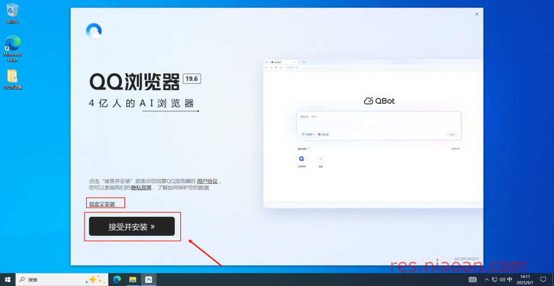554x286 pixels.
Task: Click the sparkle highlights icon in the search box
Action: [95, 280]
